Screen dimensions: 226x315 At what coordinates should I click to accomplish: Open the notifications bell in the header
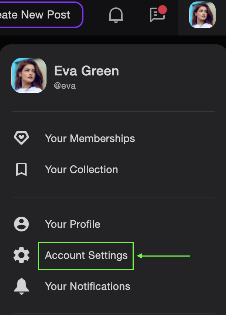click(116, 15)
